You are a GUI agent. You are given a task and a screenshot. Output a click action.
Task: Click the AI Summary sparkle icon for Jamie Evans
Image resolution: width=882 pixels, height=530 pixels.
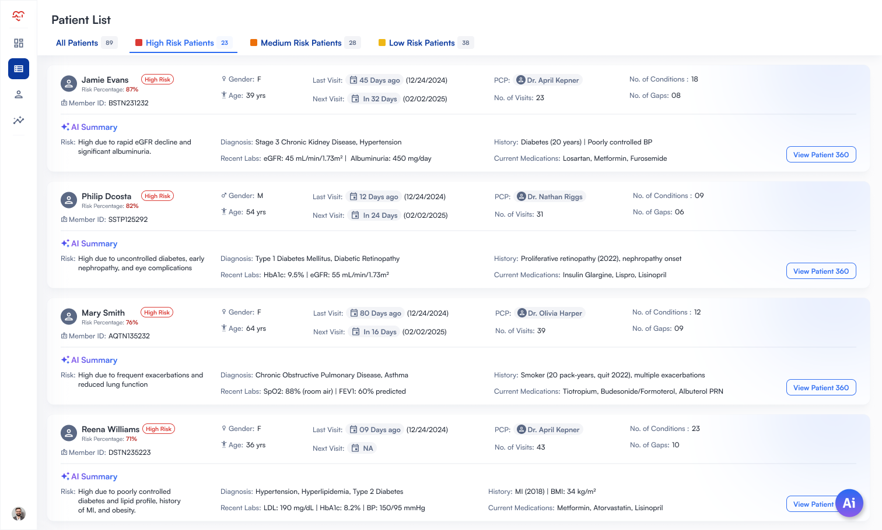(x=65, y=126)
